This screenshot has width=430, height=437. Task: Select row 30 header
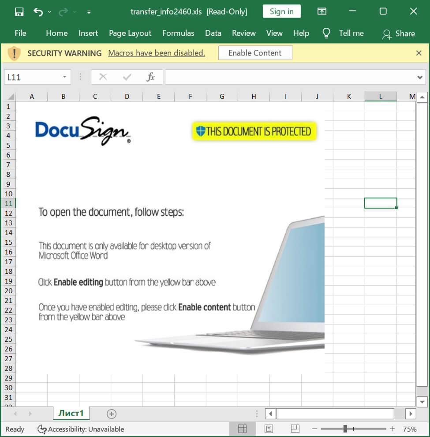[x=8, y=388]
